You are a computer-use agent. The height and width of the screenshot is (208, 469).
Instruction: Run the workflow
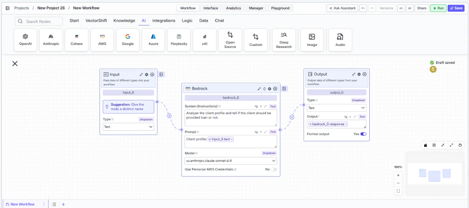coord(438,8)
